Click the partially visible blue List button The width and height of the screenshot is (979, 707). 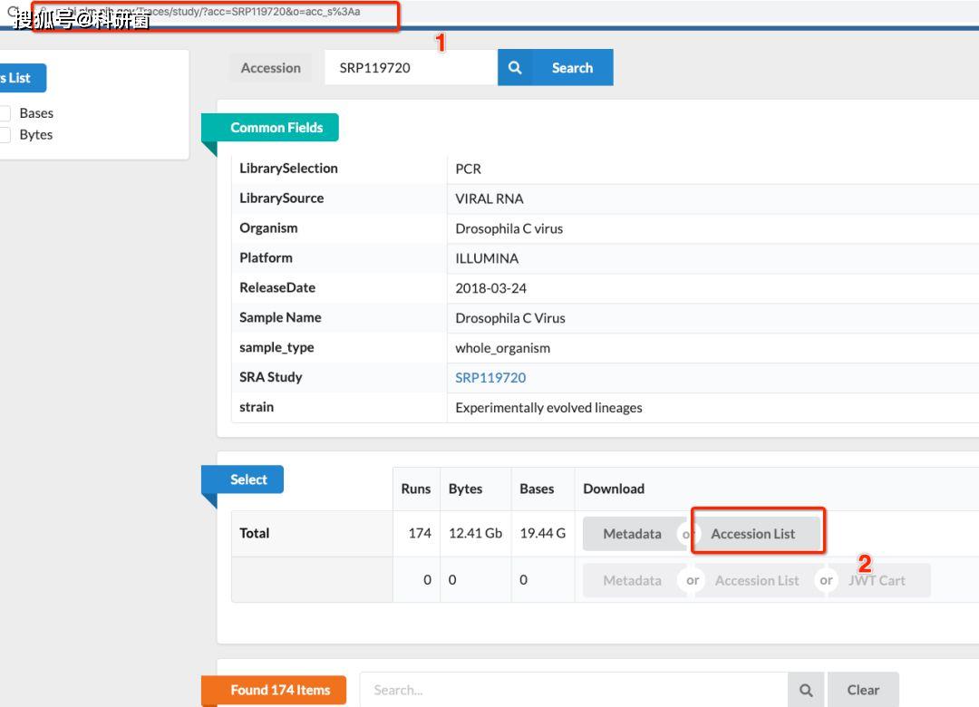pos(20,78)
